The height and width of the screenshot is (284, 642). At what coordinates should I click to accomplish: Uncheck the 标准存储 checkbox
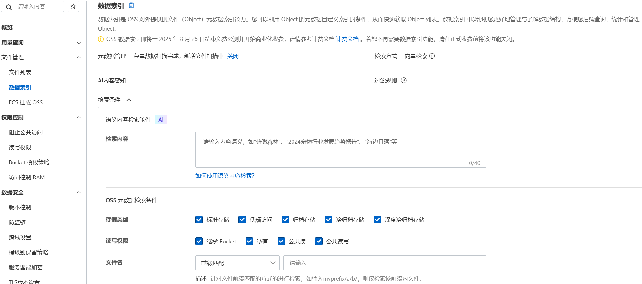pyautogui.click(x=199, y=220)
